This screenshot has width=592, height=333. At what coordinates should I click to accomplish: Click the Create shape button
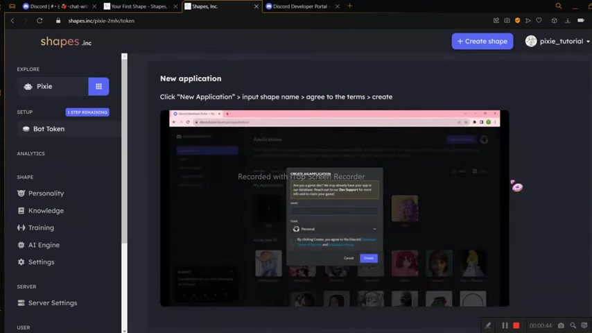(x=482, y=42)
